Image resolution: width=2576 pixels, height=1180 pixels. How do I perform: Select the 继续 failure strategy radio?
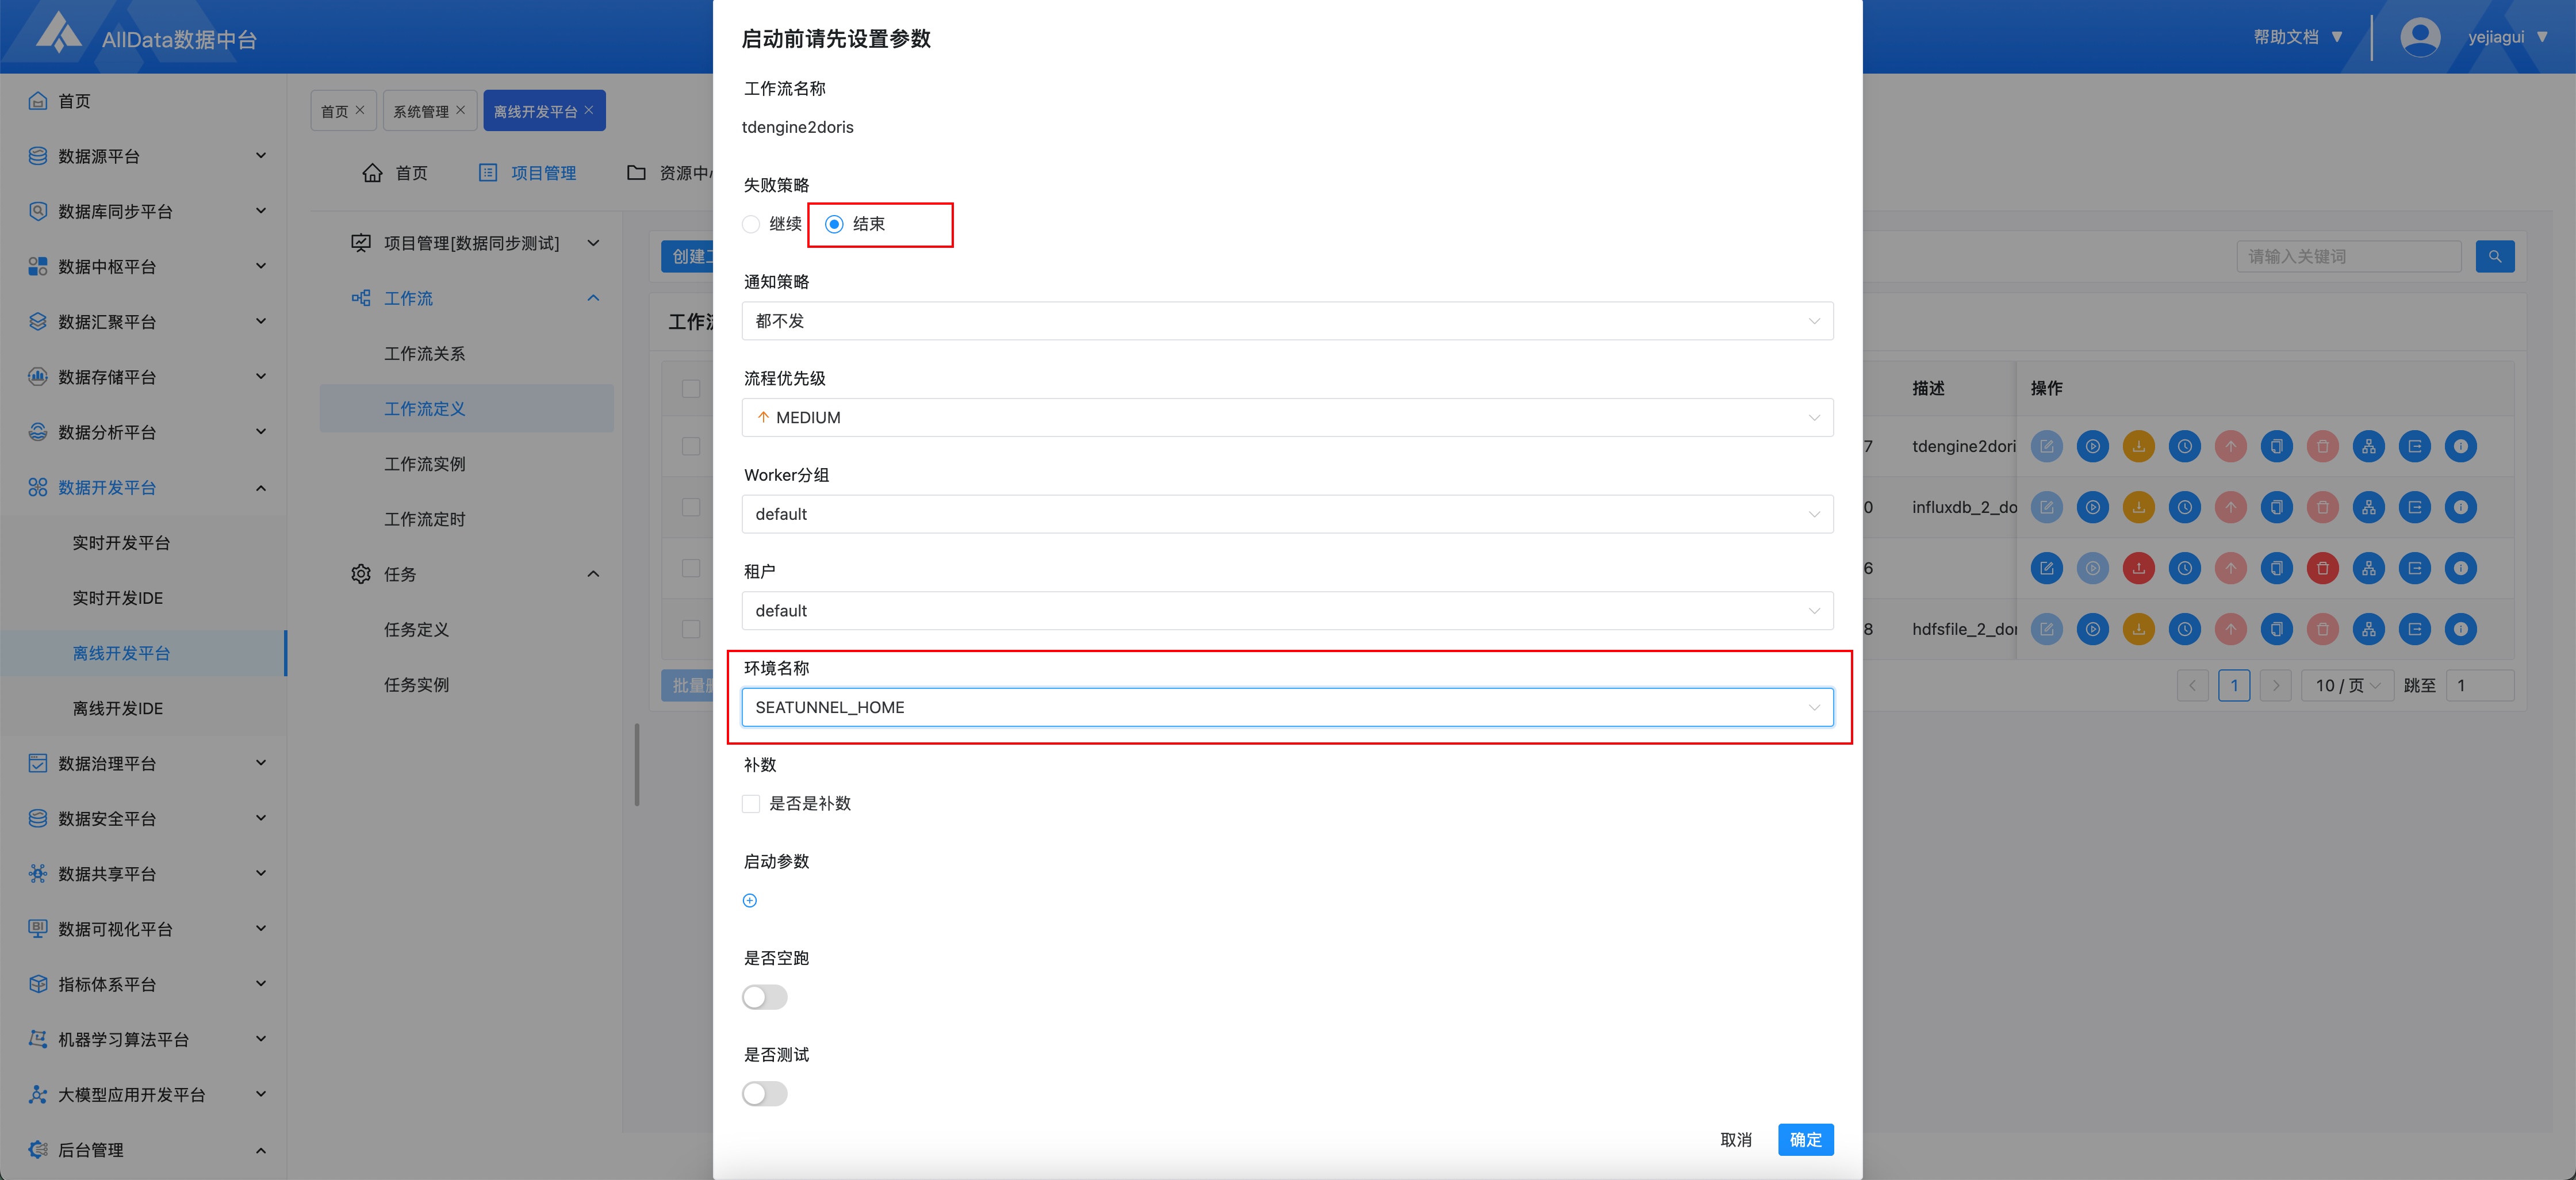[751, 224]
